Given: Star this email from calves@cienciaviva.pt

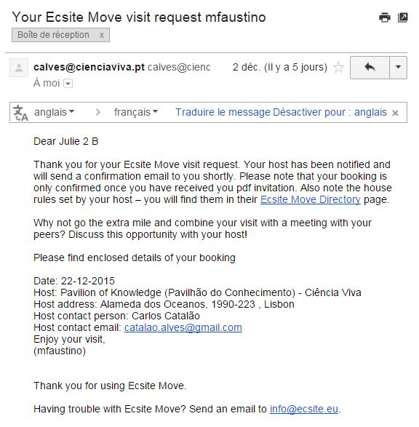Looking at the screenshot, I should click(339, 67).
